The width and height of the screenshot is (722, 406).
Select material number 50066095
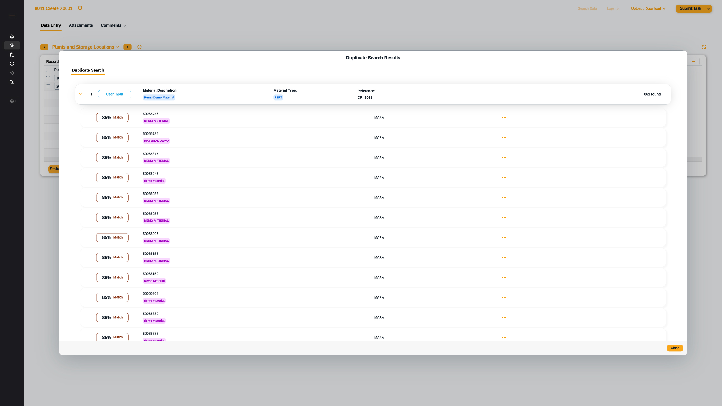[151, 234]
